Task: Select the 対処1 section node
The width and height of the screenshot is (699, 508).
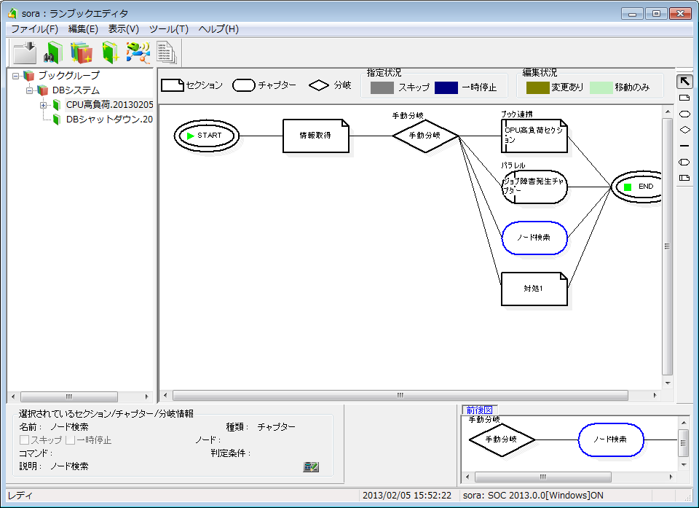Action: pyautogui.click(x=534, y=289)
